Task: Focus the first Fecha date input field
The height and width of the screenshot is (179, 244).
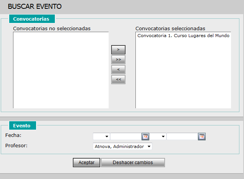Action: [x=126, y=137]
